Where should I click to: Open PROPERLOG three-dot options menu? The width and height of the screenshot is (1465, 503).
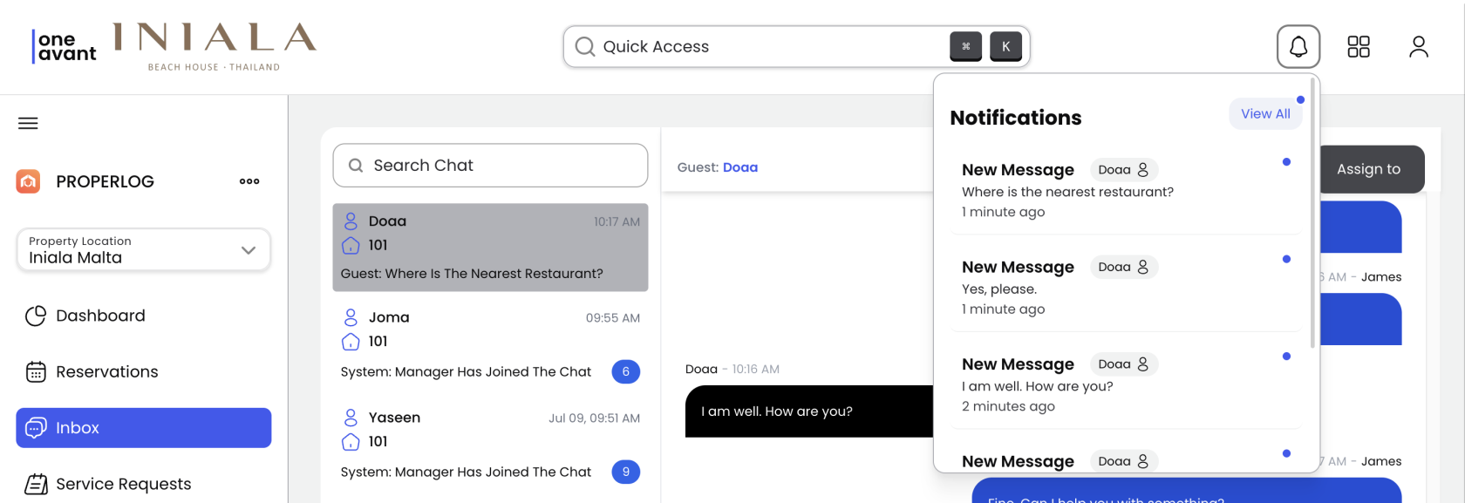(x=249, y=181)
